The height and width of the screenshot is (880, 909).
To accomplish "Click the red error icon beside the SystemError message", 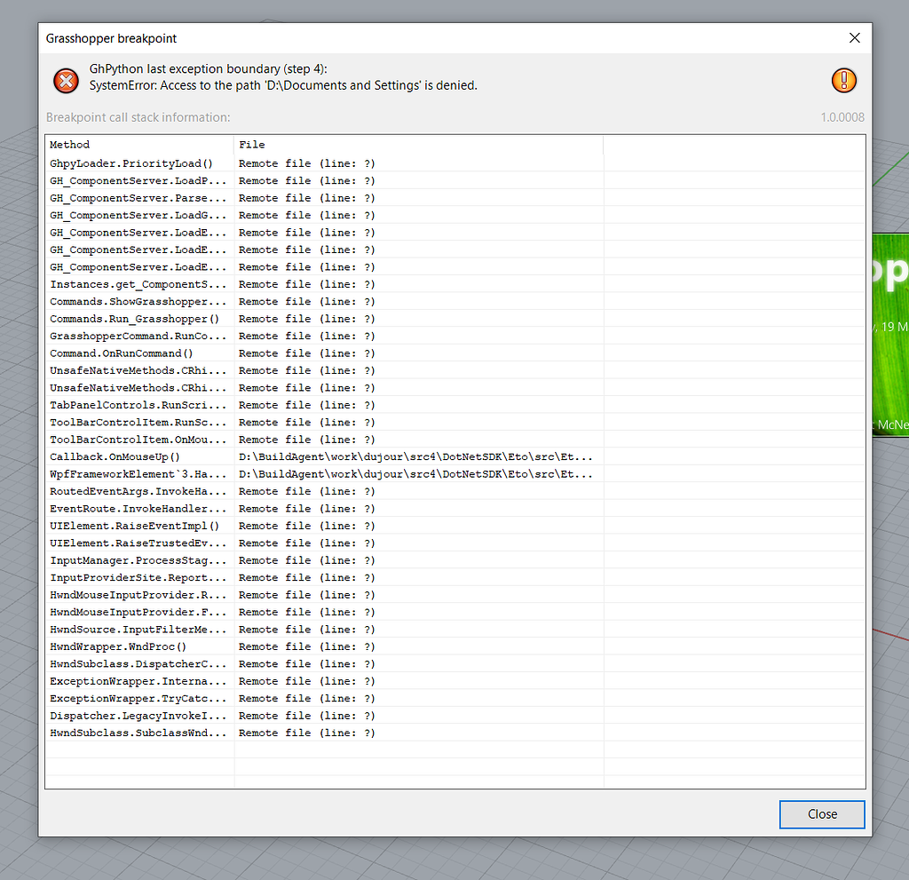I will click(66, 80).
